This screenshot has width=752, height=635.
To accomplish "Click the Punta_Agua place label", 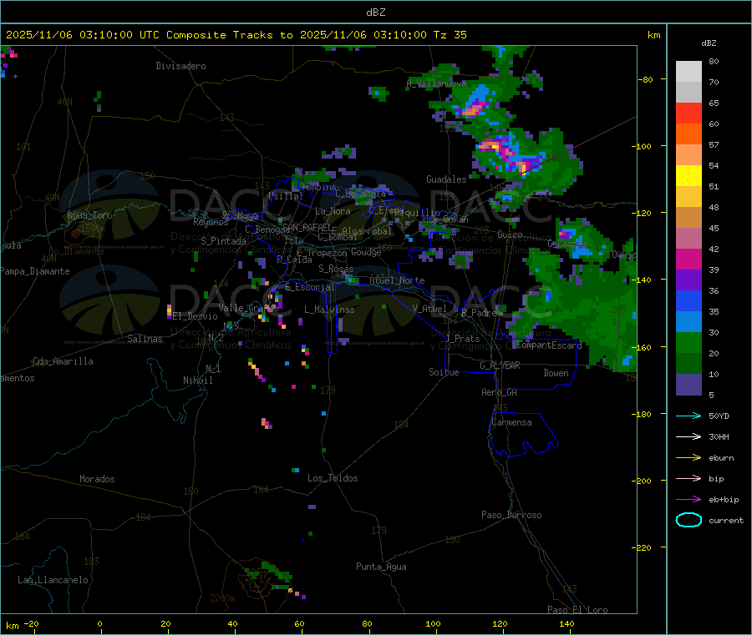I will [381, 567].
